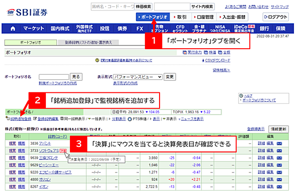Open 債券 in the navigation bar

pyautogui.click(x=122, y=29)
